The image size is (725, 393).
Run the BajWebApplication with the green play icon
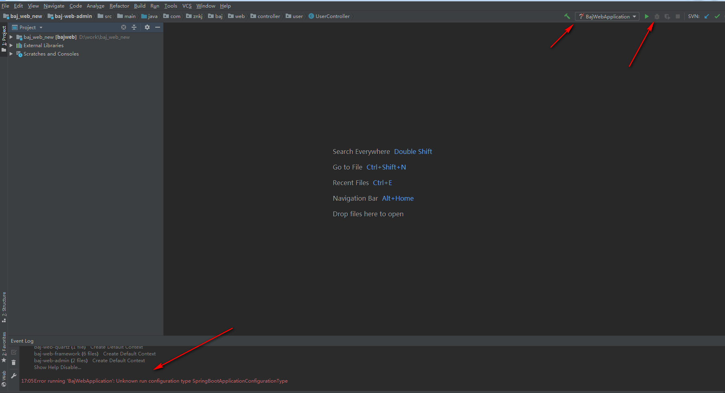click(647, 16)
